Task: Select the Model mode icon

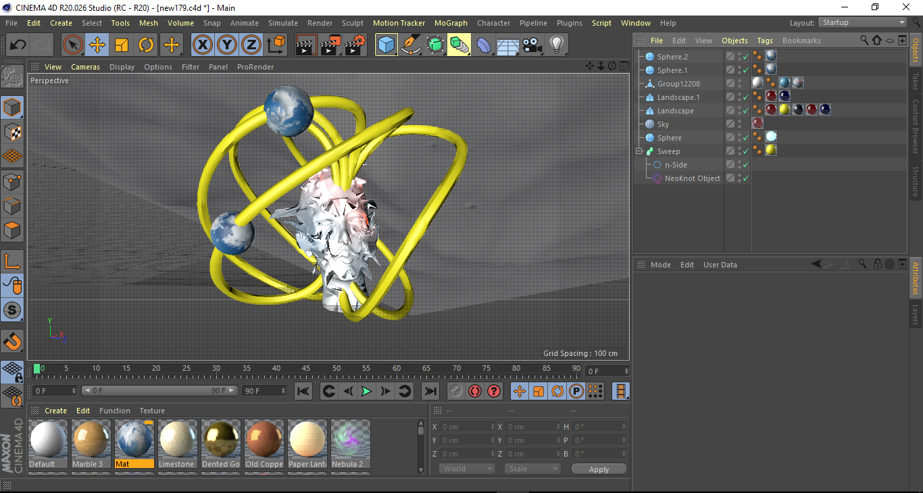Action: (12, 107)
